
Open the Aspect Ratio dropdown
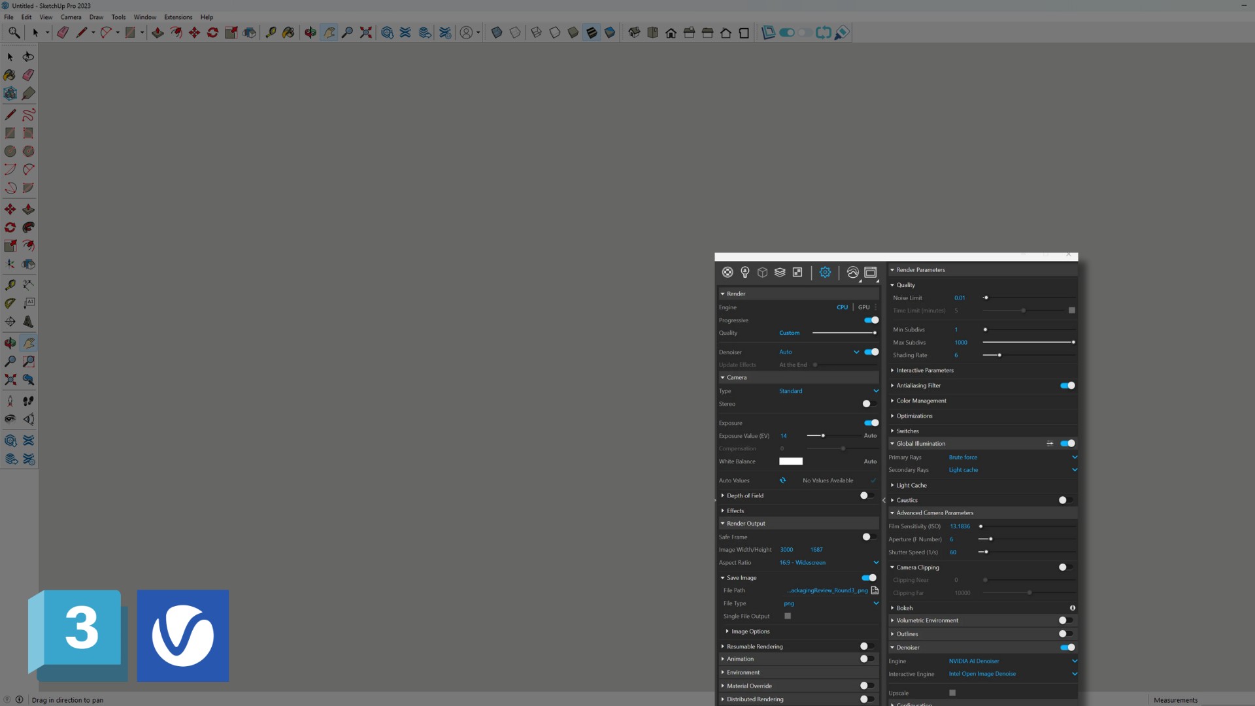[876, 562]
